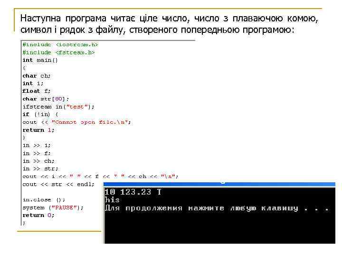Click the slide heading starting 'Наступна програма читає'
The image size is (342, 257).
click(169, 24)
